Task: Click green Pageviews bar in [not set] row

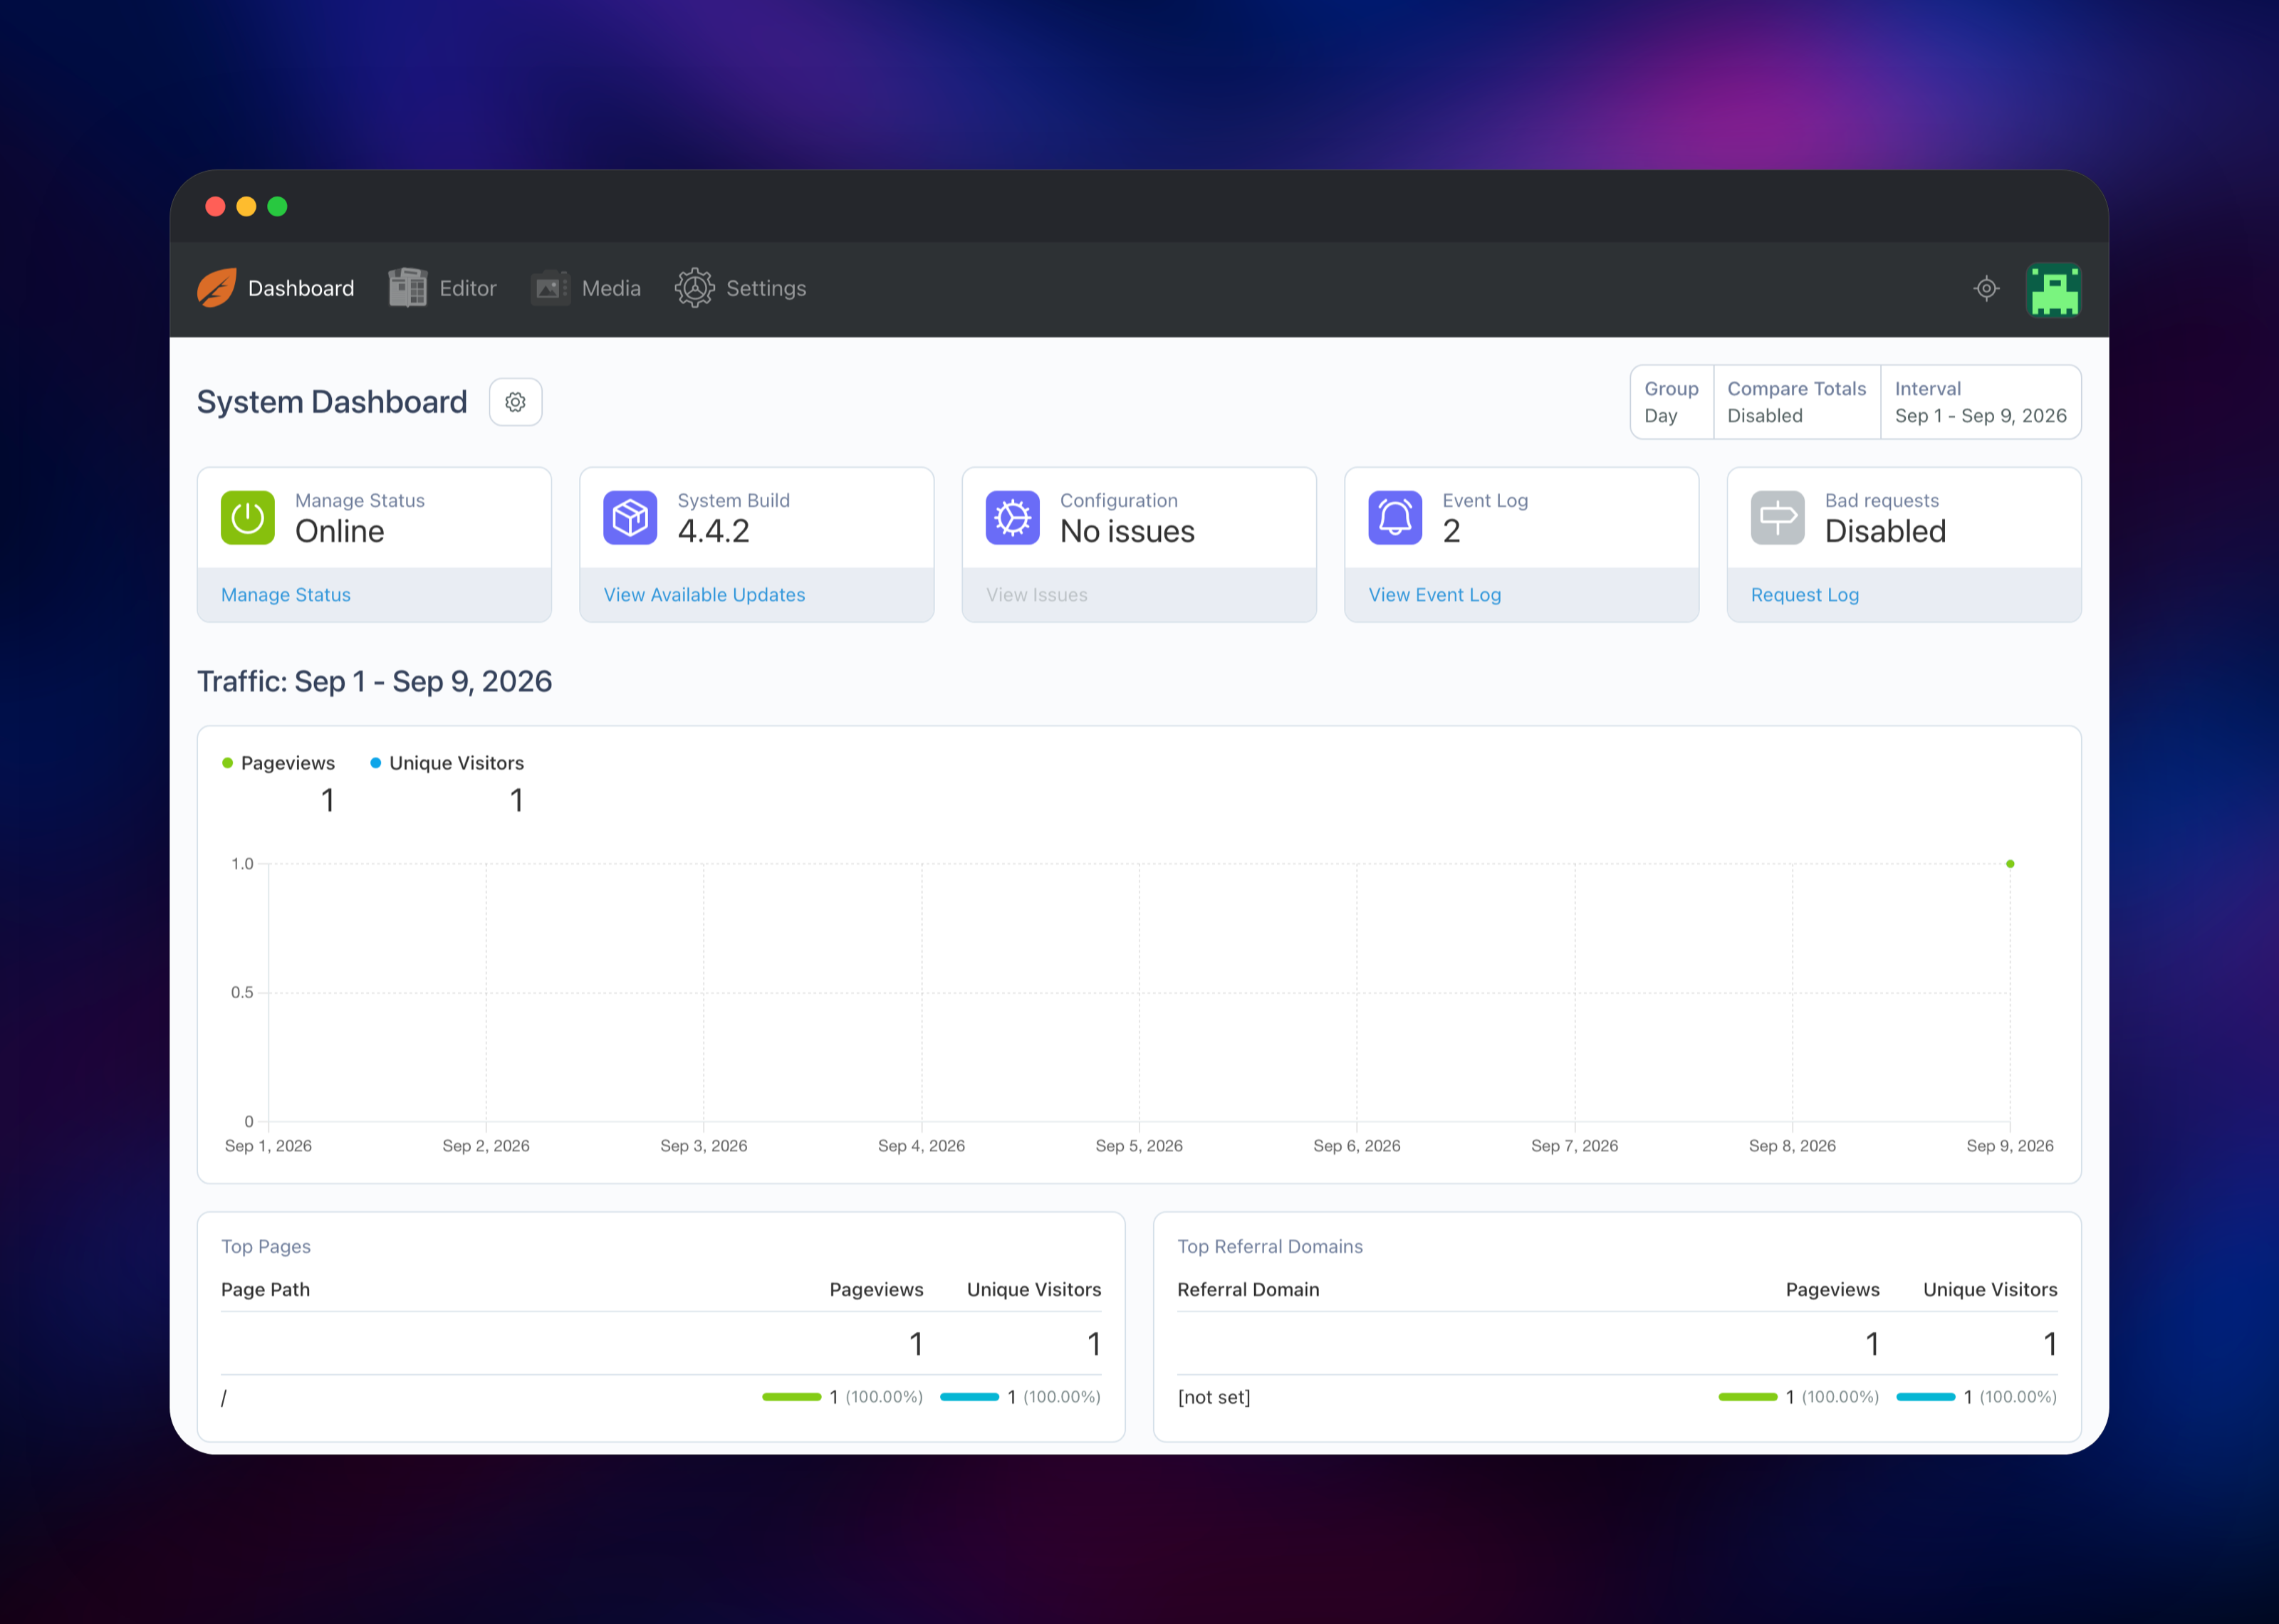Action: (x=1748, y=1397)
